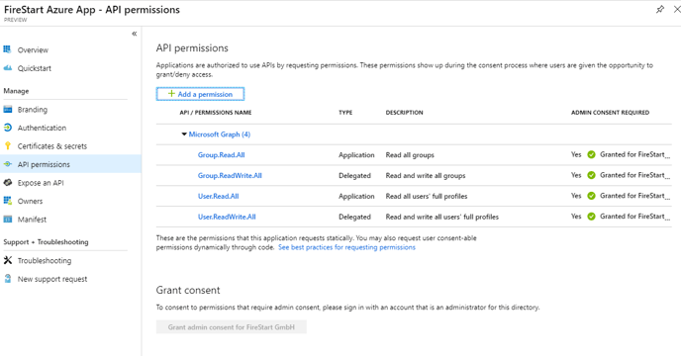Click API / PERMISSIONS NAME column header
This screenshot has width=681, height=356.
[216, 113]
